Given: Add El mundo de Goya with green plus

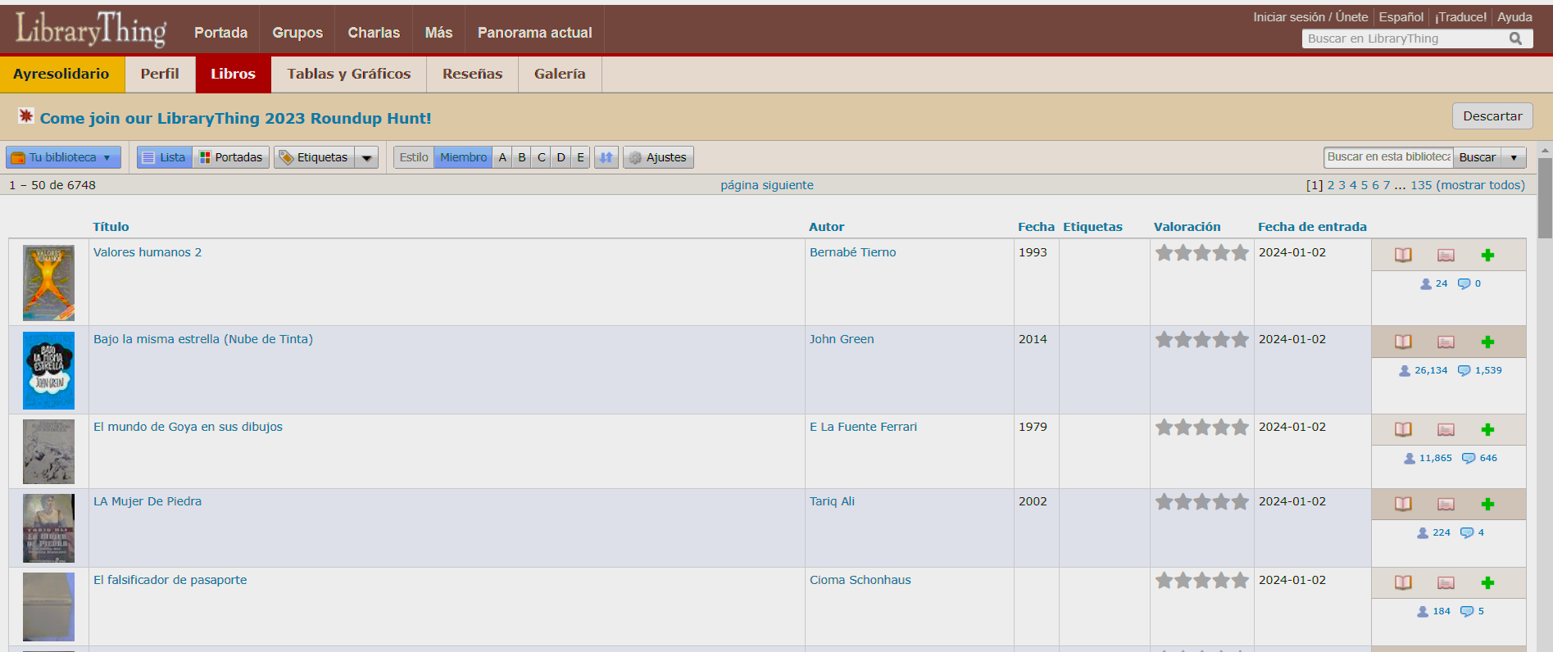Looking at the screenshot, I should coord(1487,430).
